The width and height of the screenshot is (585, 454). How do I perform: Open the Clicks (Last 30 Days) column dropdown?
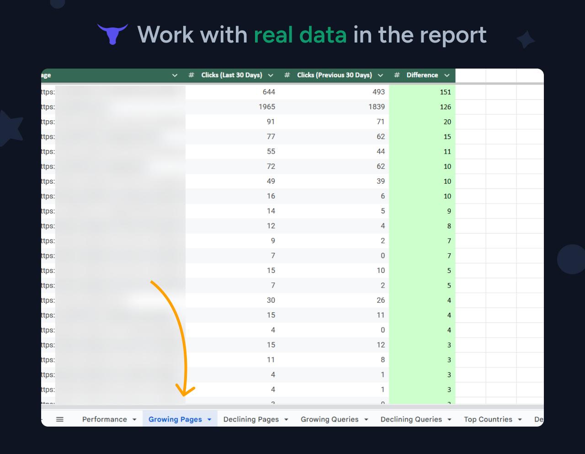click(x=271, y=75)
